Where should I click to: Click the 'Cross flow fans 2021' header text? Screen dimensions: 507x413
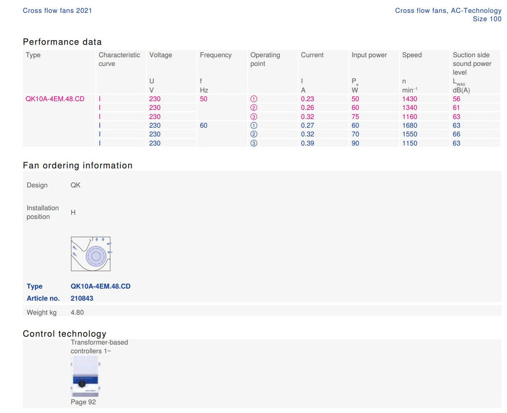pyautogui.click(x=57, y=10)
